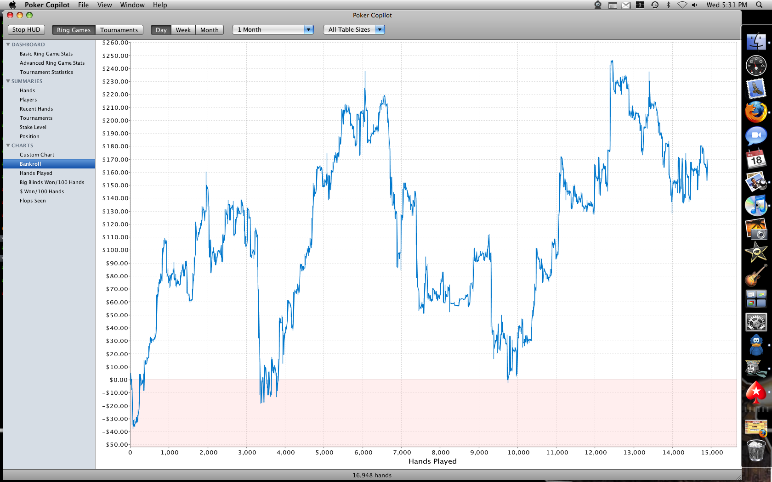
Task: Open Spotlight search magnifier
Action: pyautogui.click(x=759, y=5)
